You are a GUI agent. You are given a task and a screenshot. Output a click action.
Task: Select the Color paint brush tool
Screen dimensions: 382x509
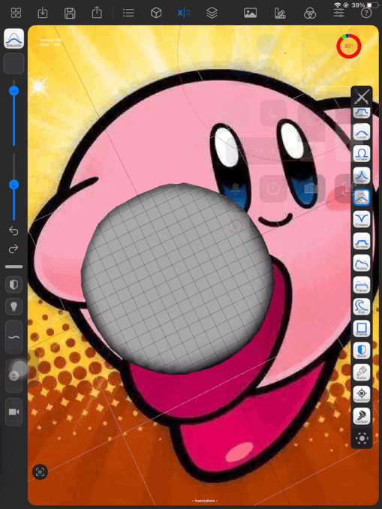(362, 372)
